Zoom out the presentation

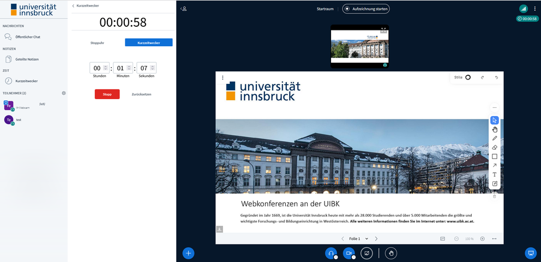[456, 239]
